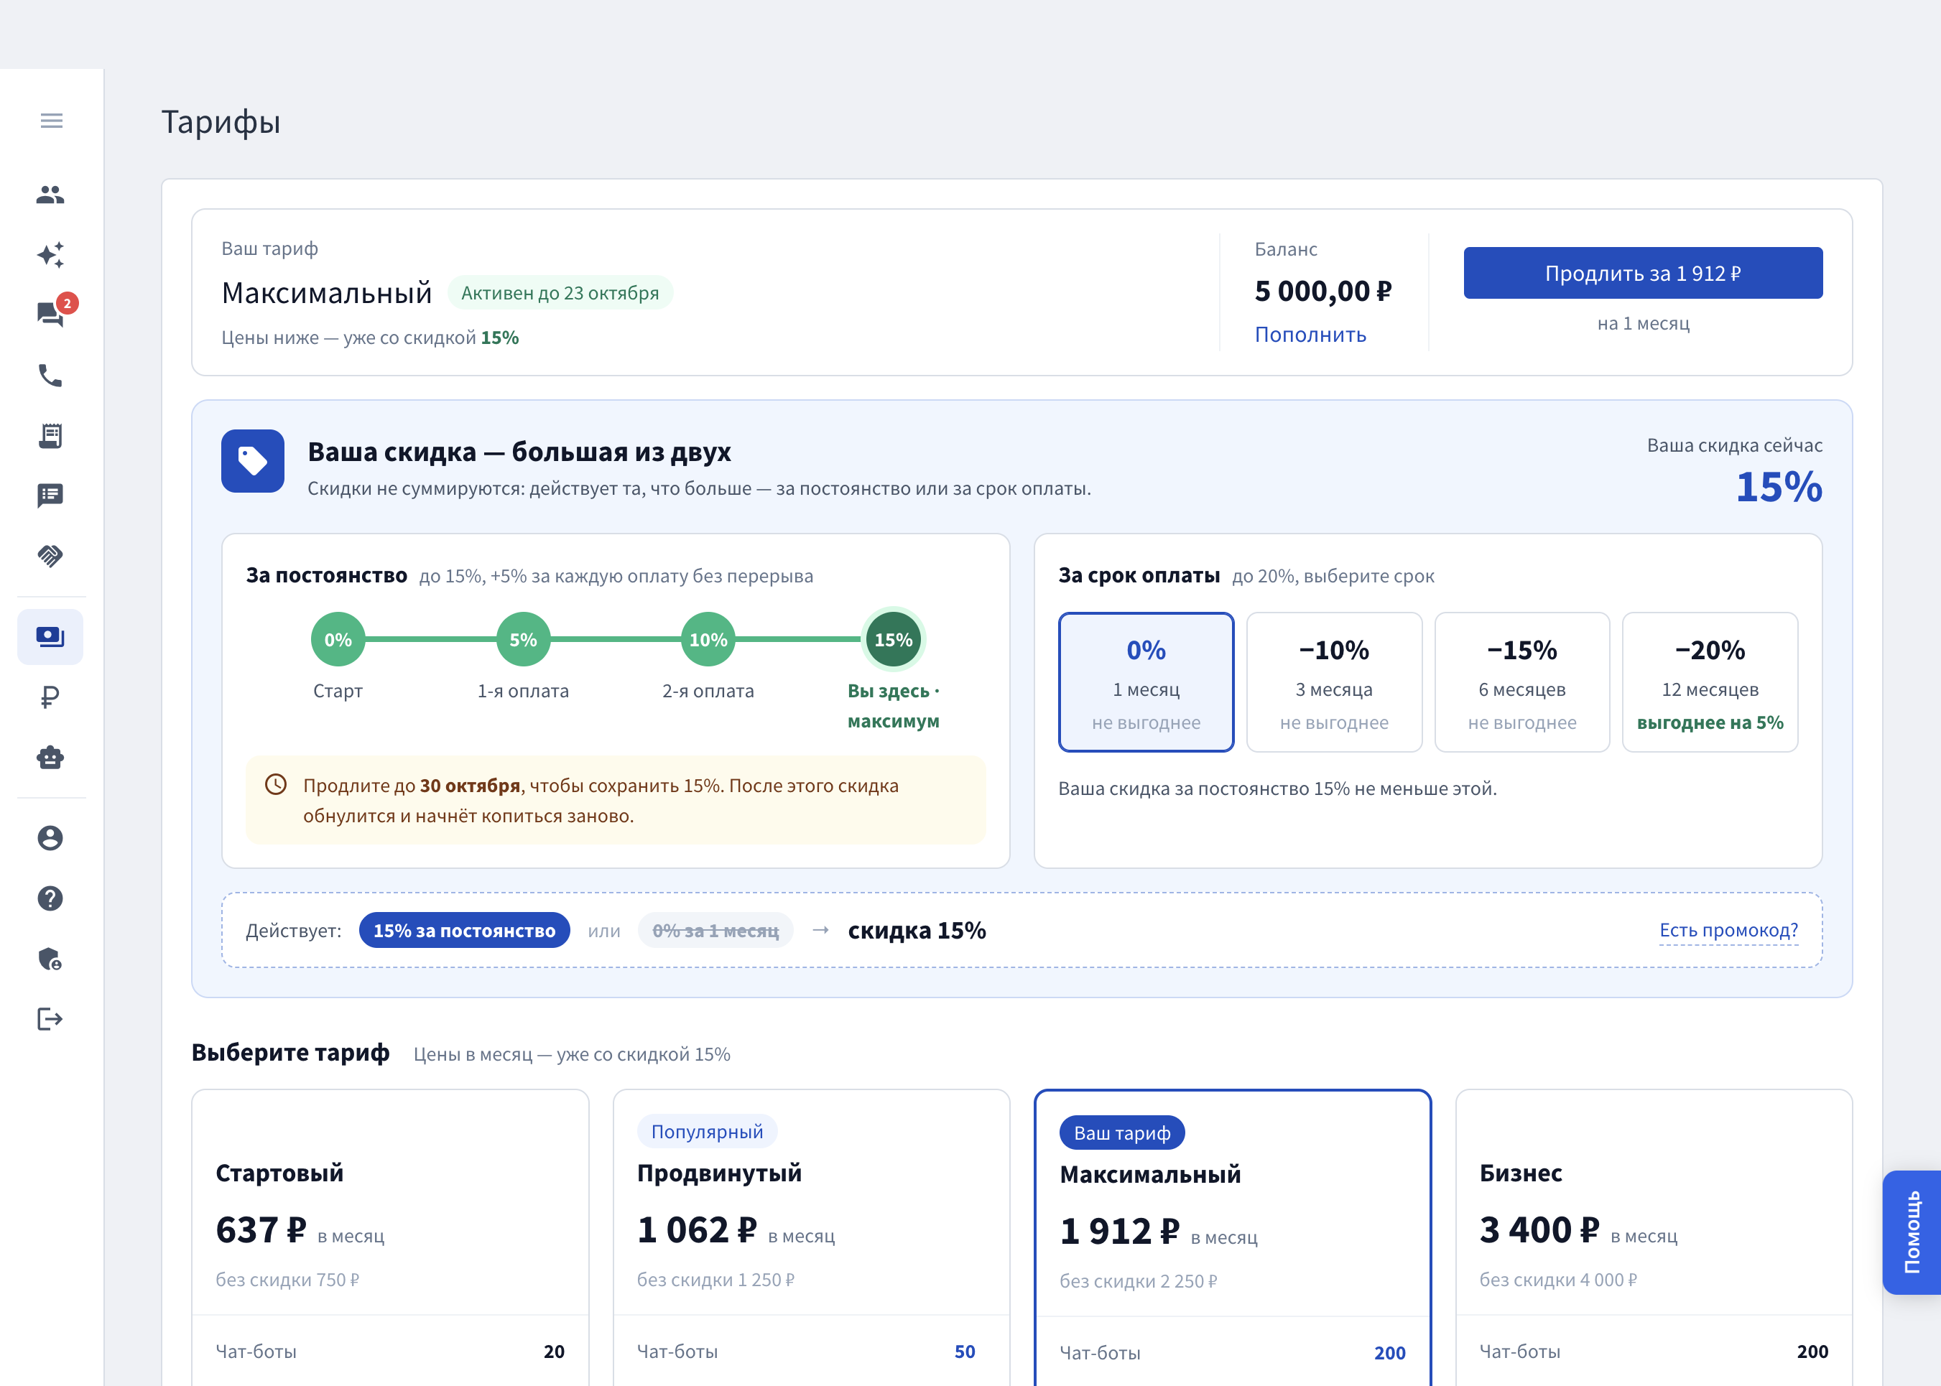
Task: Open the hamburger menu icon
Action: (x=51, y=121)
